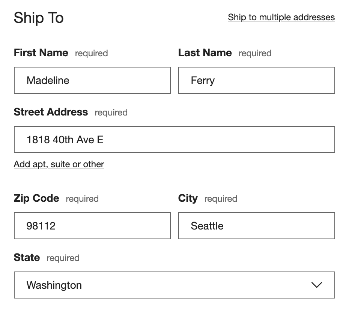Select the Street Address input field
352x309 pixels.
tap(174, 139)
